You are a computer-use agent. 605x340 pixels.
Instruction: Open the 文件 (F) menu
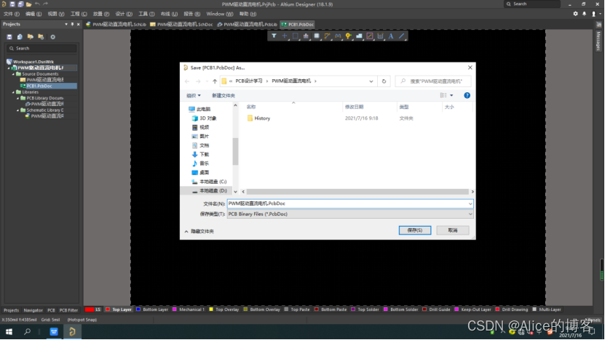pos(12,14)
